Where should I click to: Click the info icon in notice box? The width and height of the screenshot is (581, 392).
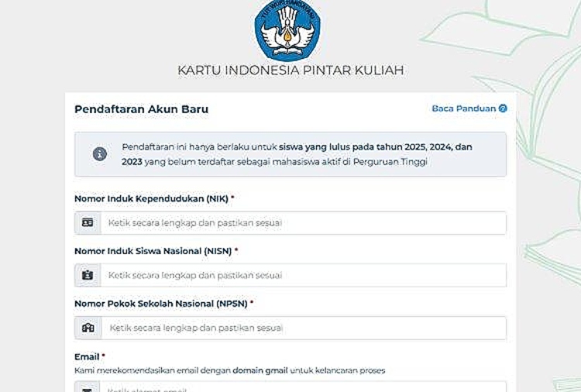click(x=100, y=153)
